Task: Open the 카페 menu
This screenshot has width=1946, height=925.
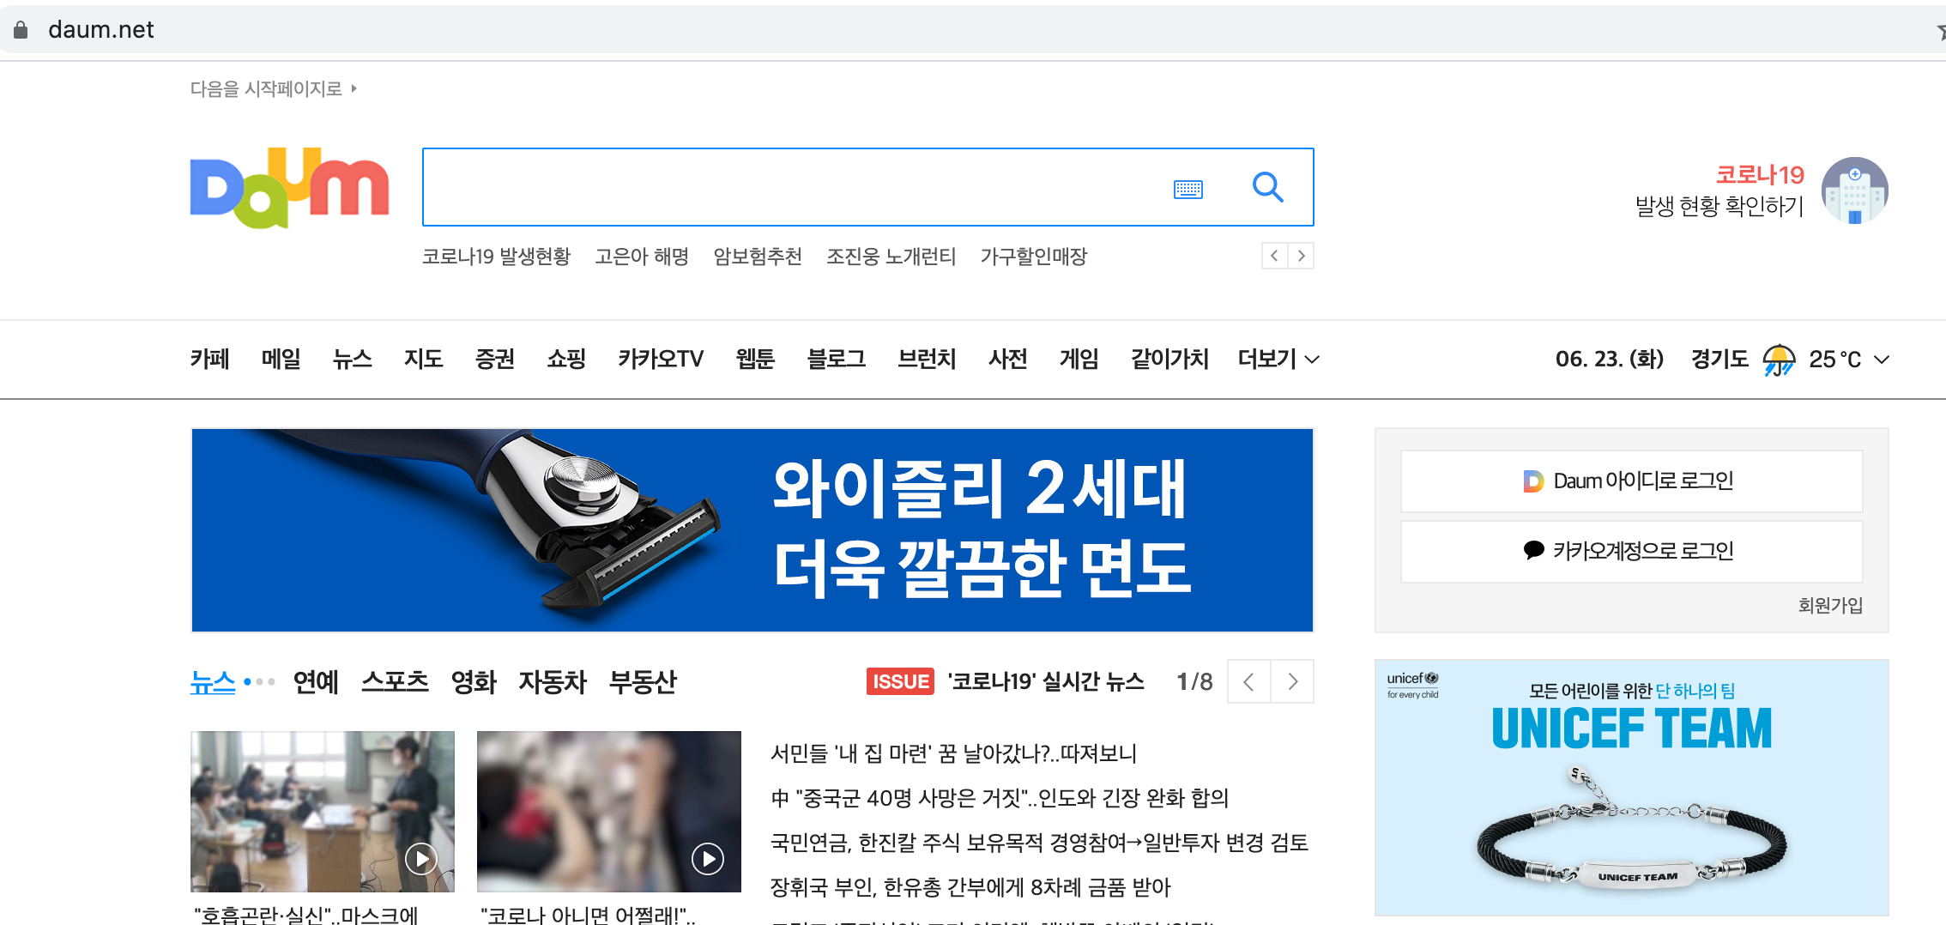Action: (209, 359)
